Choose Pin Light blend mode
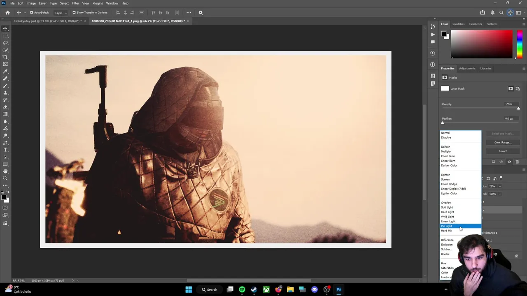Image resolution: width=527 pixels, height=296 pixels. [460, 226]
